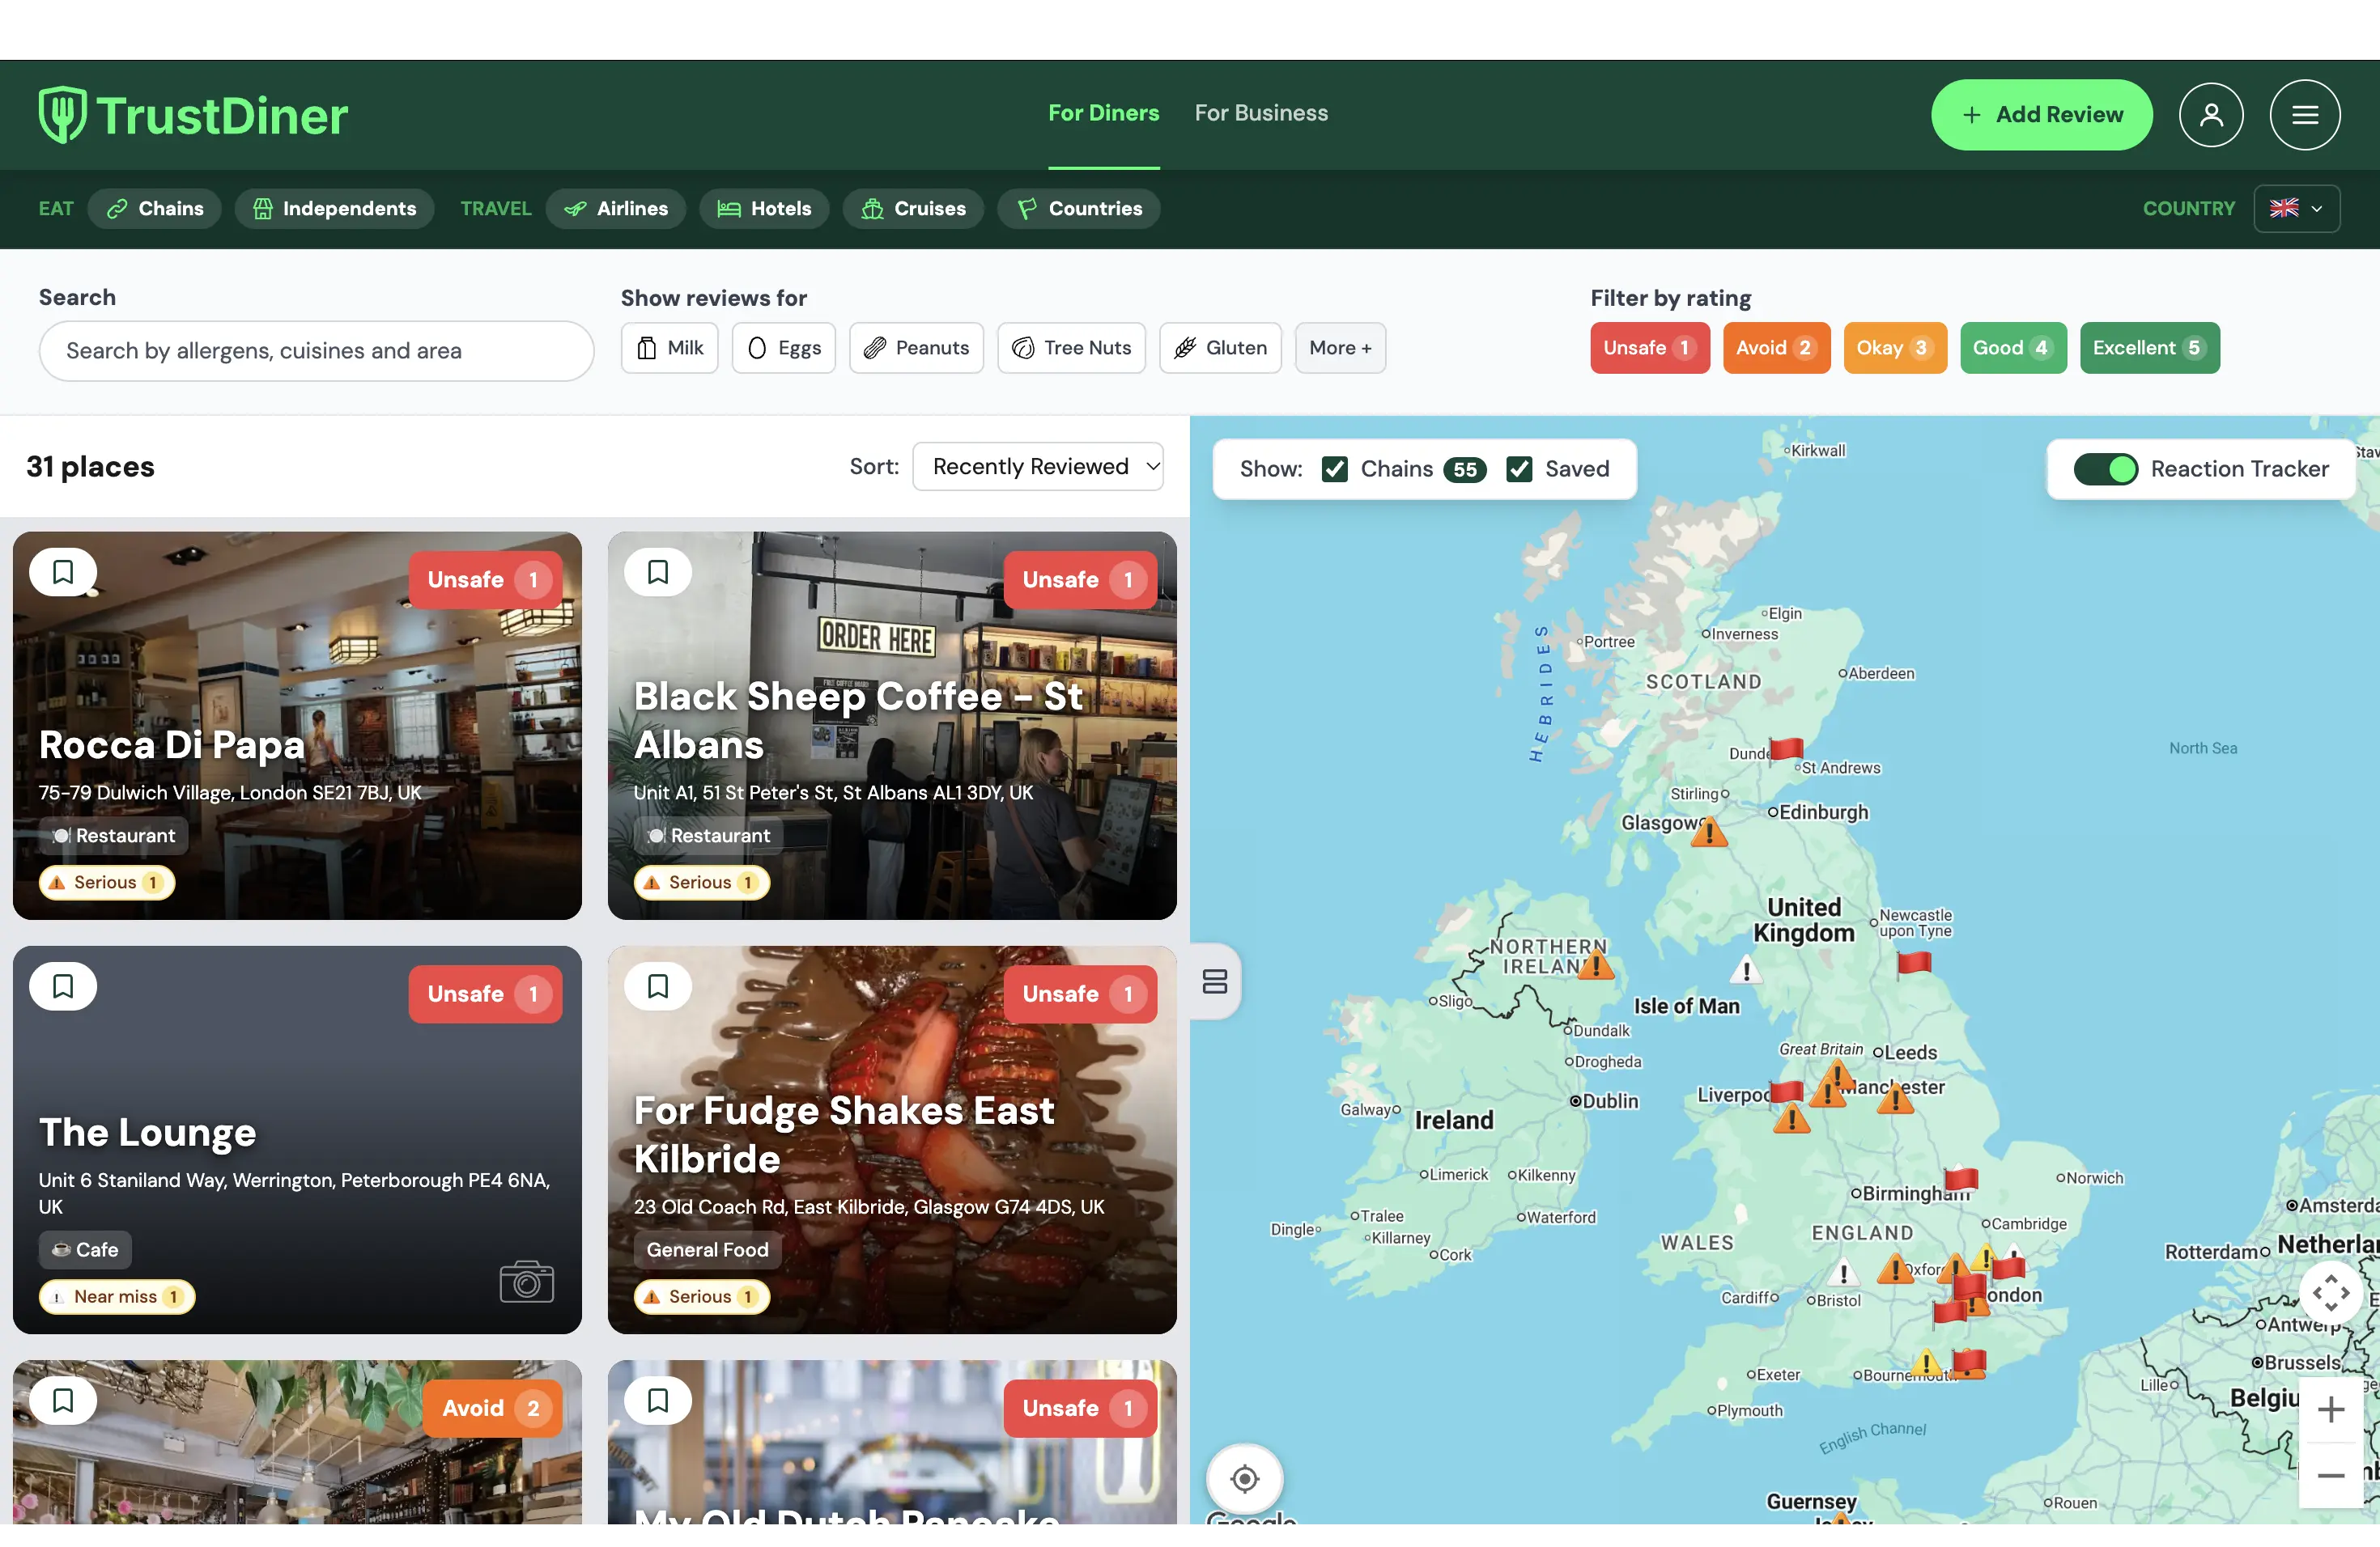Zoom in on the map
Screen dimensions: 2380x1547
point(2331,1409)
